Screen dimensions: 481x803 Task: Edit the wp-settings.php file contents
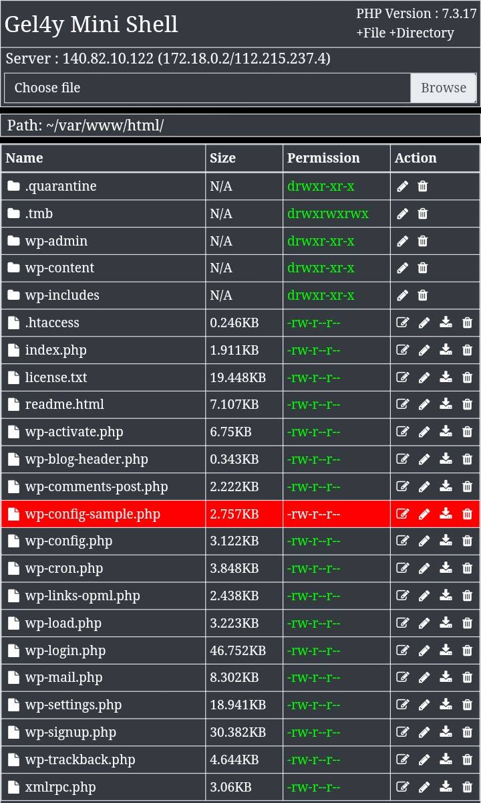402,705
